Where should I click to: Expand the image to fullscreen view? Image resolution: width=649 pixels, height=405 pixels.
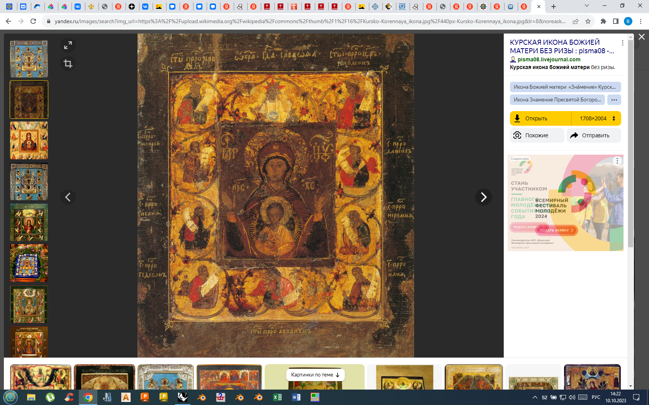coord(68,45)
